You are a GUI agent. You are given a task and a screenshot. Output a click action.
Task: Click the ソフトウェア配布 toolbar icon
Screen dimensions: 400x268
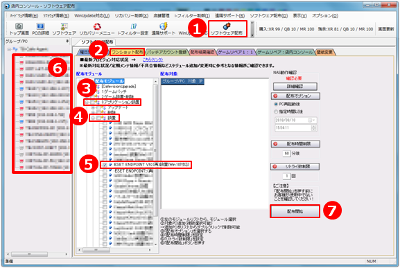point(227,29)
